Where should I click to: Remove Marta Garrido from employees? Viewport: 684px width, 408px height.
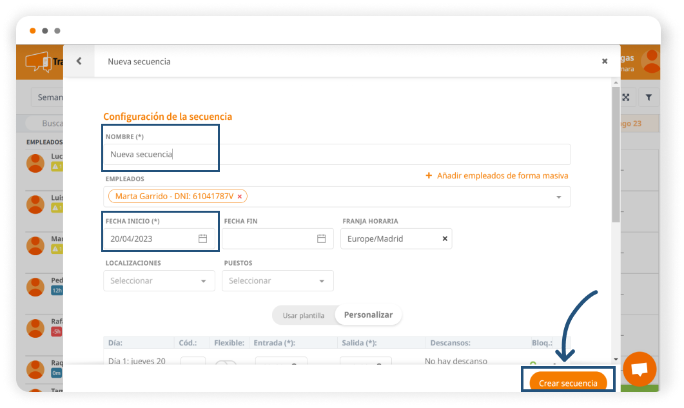pyautogui.click(x=240, y=197)
